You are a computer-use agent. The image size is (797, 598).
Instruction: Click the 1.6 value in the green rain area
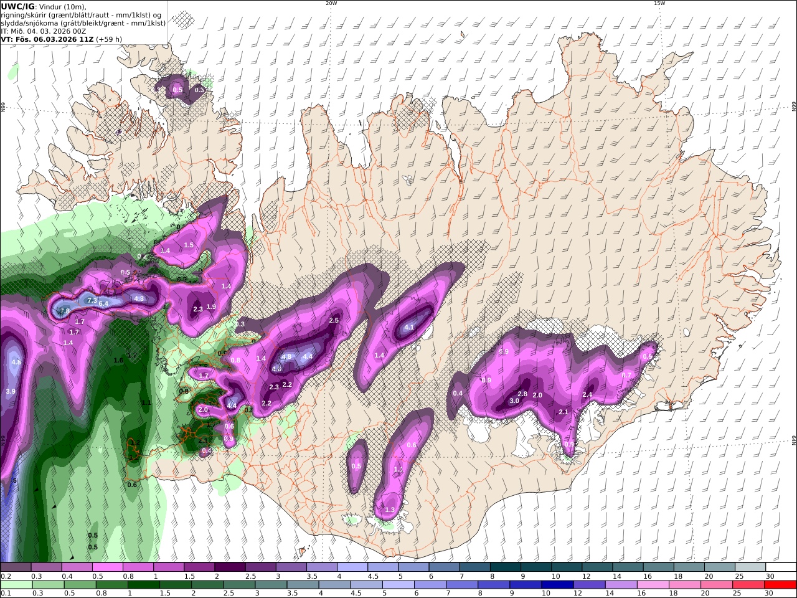coord(118,360)
